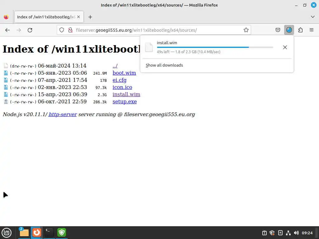Screen dimensions: 319x239
Task: Open the Pocket save button
Action: pyautogui.click(x=278, y=30)
